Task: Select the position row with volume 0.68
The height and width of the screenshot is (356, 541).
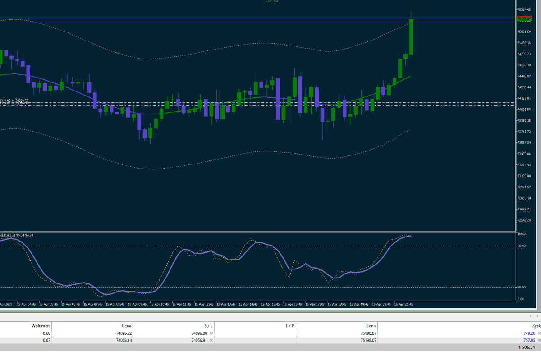Action: pyautogui.click(x=135, y=333)
